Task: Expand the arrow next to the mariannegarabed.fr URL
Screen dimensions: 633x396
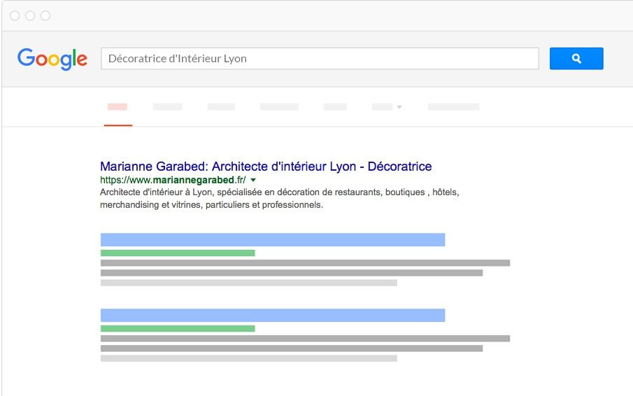Action: click(253, 180)
